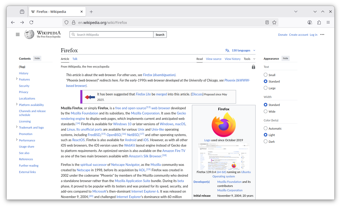Viewport: 341px width, 207px height.
Task: Open the Tools dropdown menu
Action: 249,59
